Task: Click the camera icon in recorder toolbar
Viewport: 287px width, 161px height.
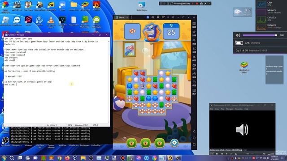Action: (x=201, y=4)
